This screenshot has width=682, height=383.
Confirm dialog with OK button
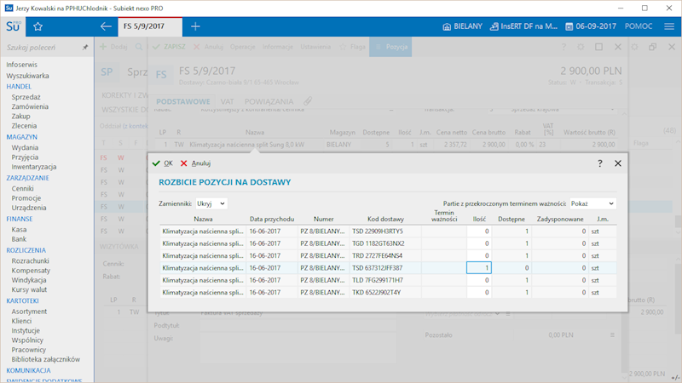tap(163, 163)
